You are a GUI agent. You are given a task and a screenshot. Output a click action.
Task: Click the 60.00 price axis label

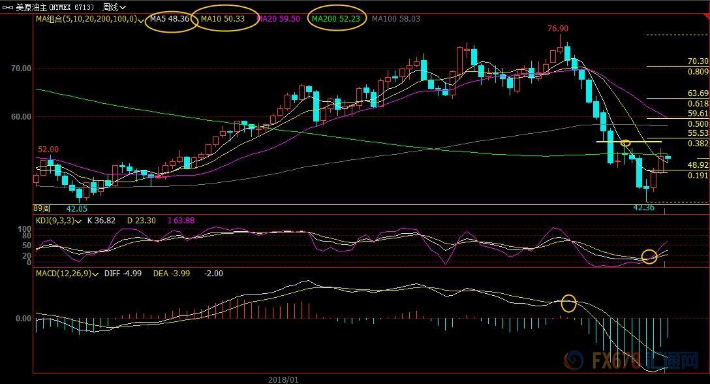pos(22,116)
